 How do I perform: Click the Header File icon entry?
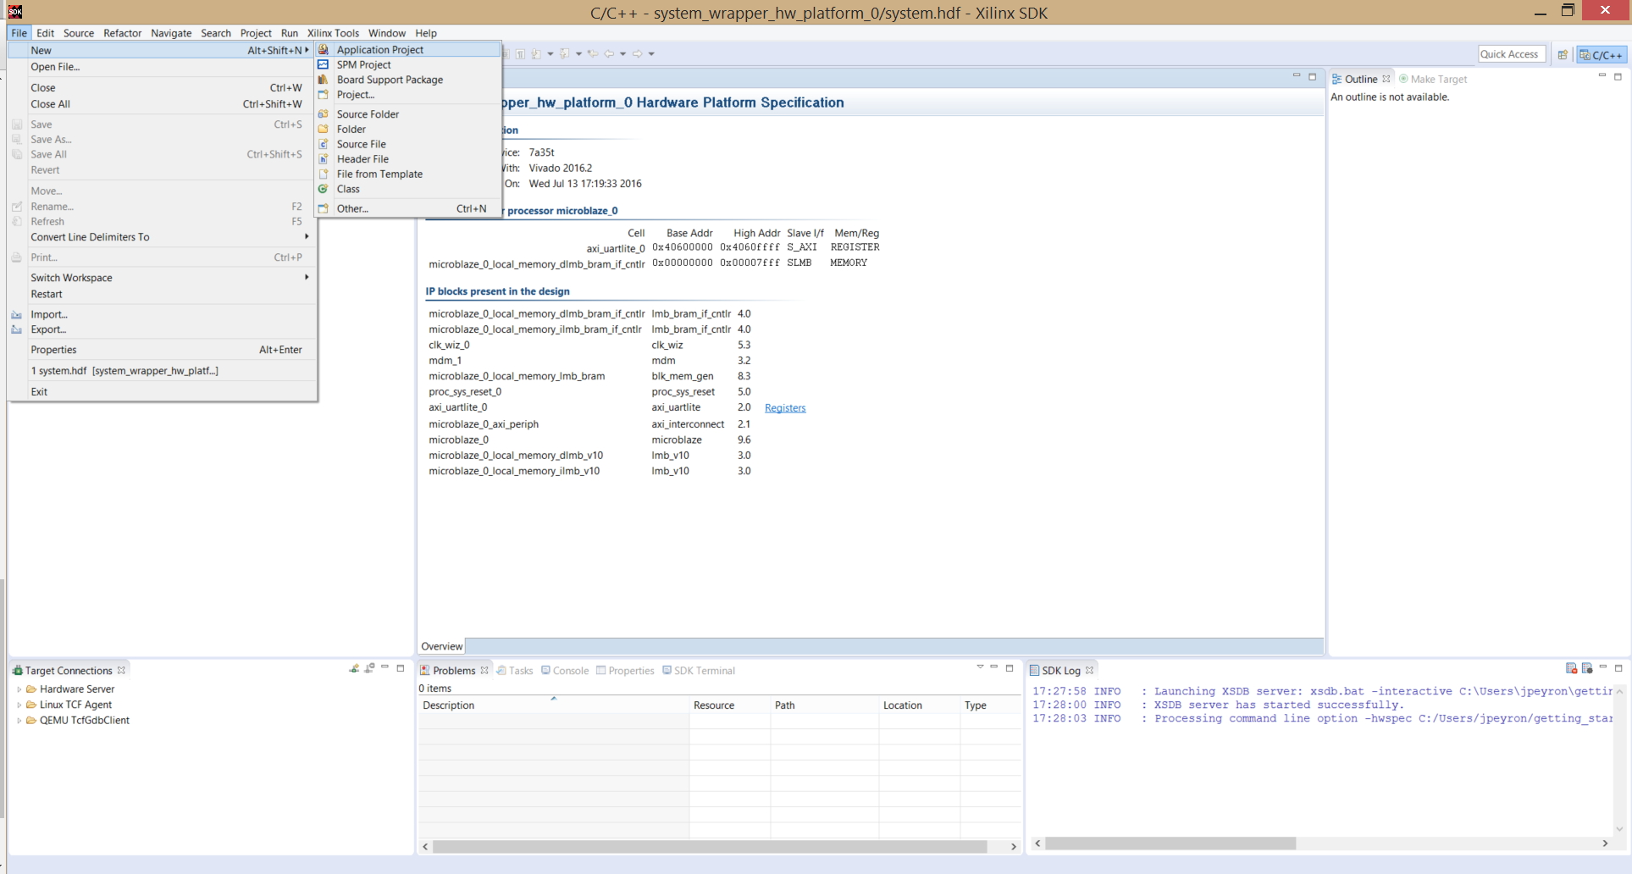323,158
